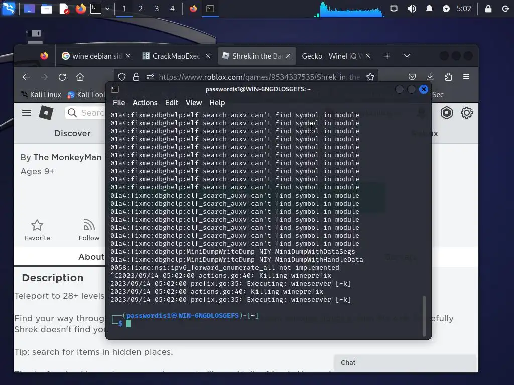Click the roblox.com URL address field
514x385 pixels.
click(x=260, y=77)
